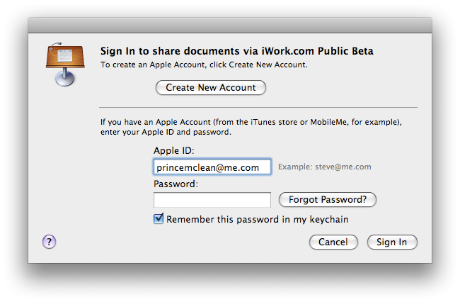This screenshot has height=302, width=460.
Task: Click the Keynote podium icon
Action: click(x=65, y=64)
